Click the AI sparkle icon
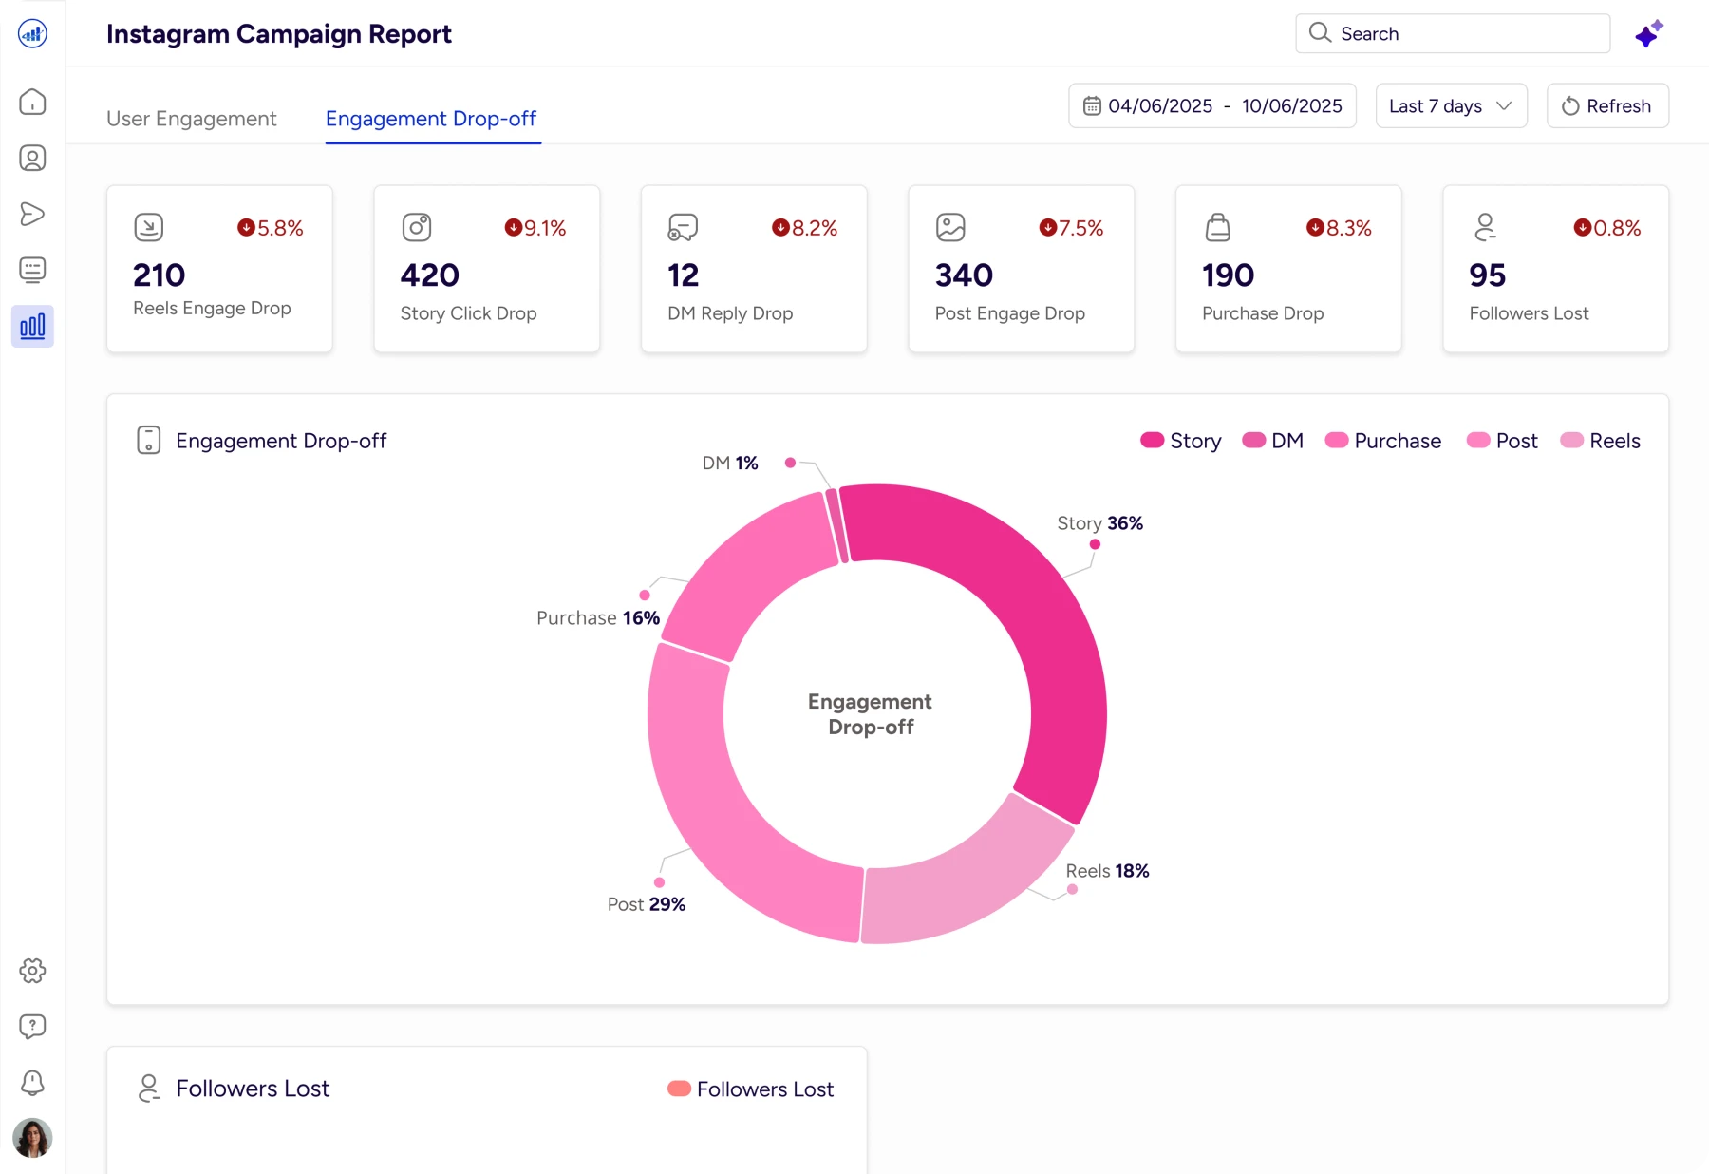Image resolution: width=1709 pixels, height=1174 pixels. [1648, 34]
